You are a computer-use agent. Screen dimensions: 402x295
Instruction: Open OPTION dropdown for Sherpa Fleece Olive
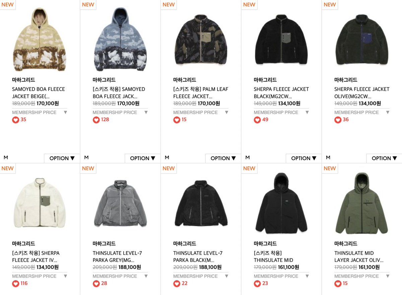(x=384, y=158)
